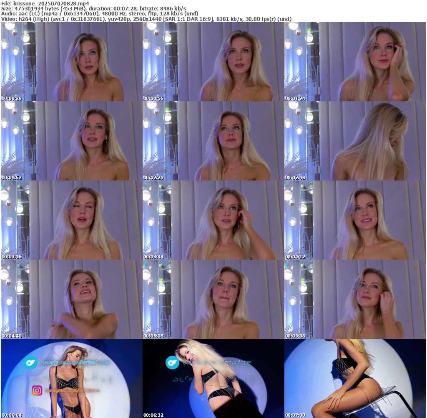Click the frame stamped 00:03:44
This screenshot has height=418, width=427.
pos(213,220)
